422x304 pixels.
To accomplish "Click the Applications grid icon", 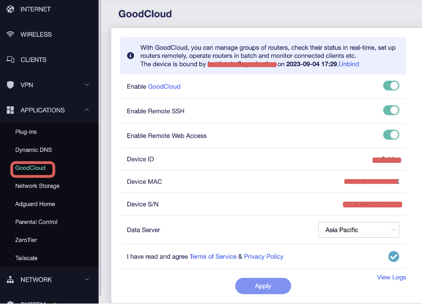I will point(10,110).
